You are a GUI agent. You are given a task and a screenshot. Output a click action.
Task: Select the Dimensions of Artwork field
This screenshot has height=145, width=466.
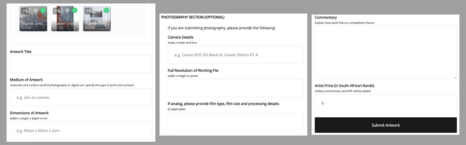pos(81,130)
